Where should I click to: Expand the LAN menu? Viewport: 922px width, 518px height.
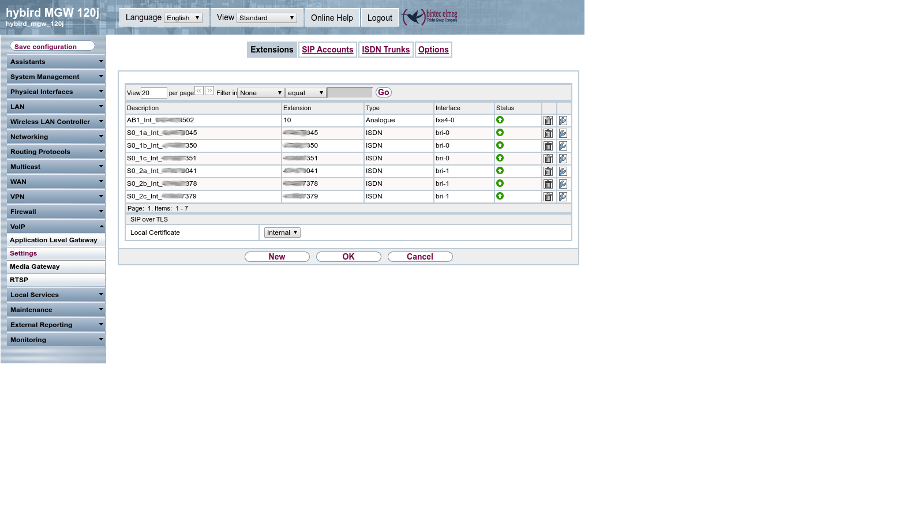56,107
